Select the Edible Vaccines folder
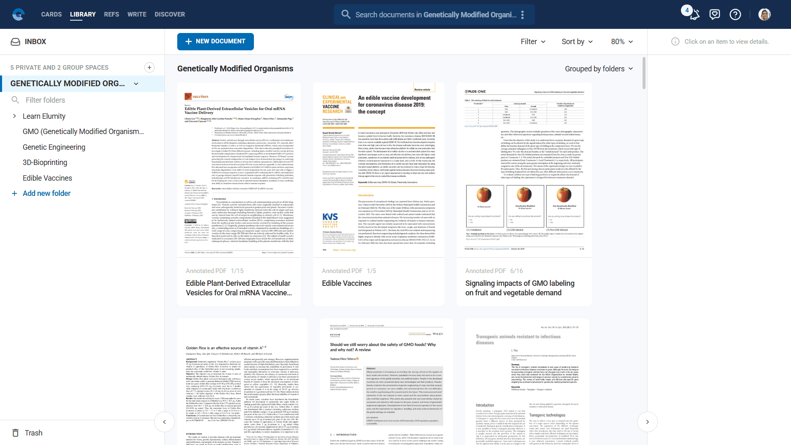This screenshot has width=791, height=445. (x=47, y=178)
